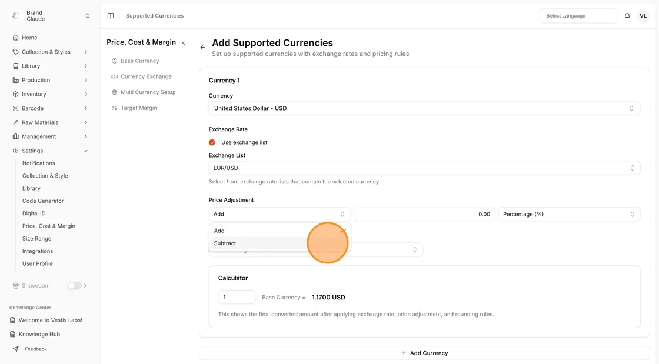Click the Add Currency button

coord(424,353)
